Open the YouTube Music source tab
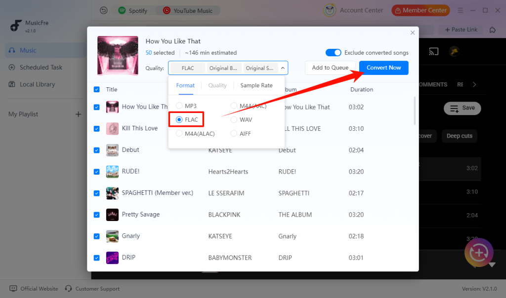Viewport: 506px width, 298px height. point(187,11)
